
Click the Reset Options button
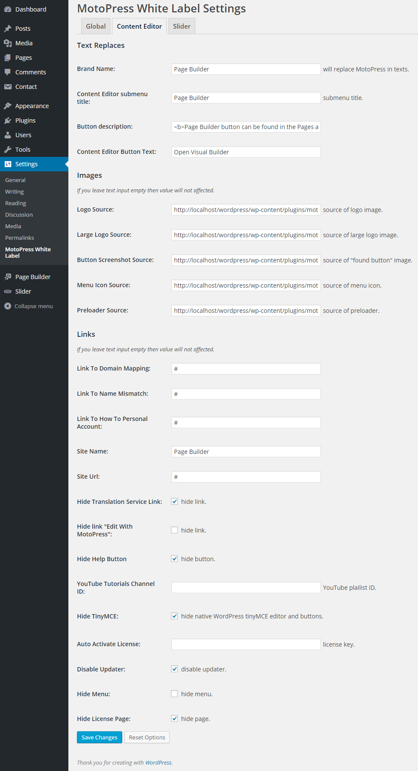(x=147, y=737)
